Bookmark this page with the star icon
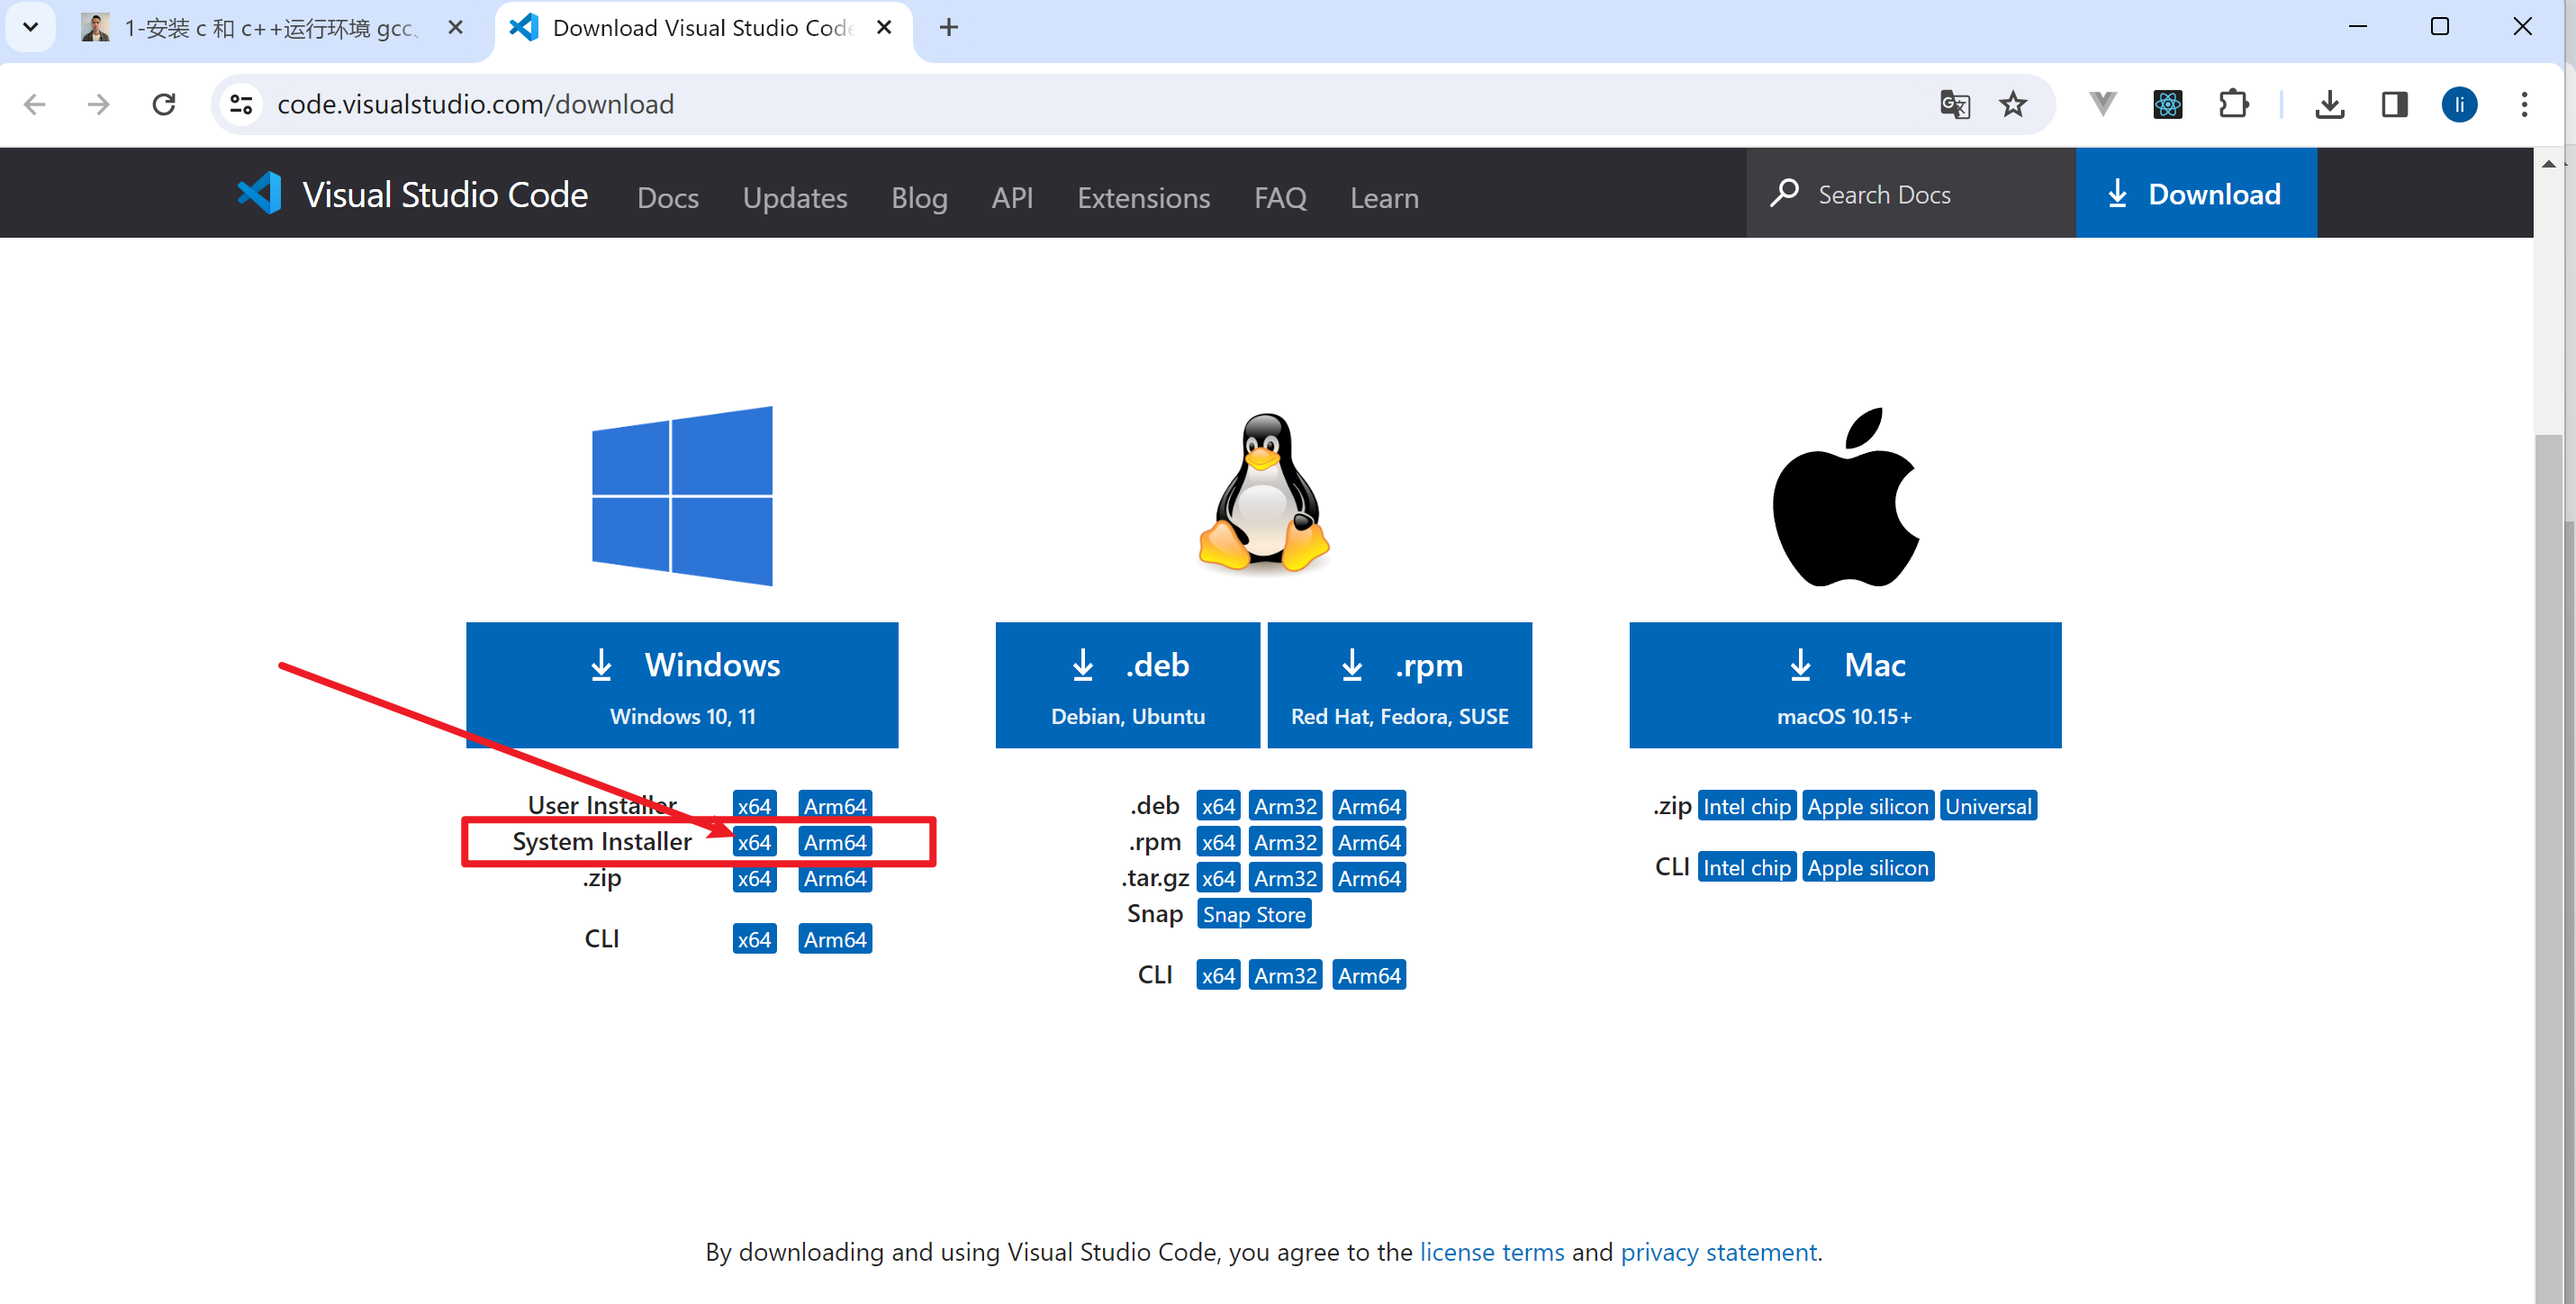 click(2013, 104)
